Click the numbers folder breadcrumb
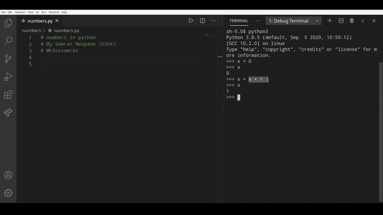Image resolution: width=383 pixels, height=215 pixels. pyautogui.click(x=32, y=30)
